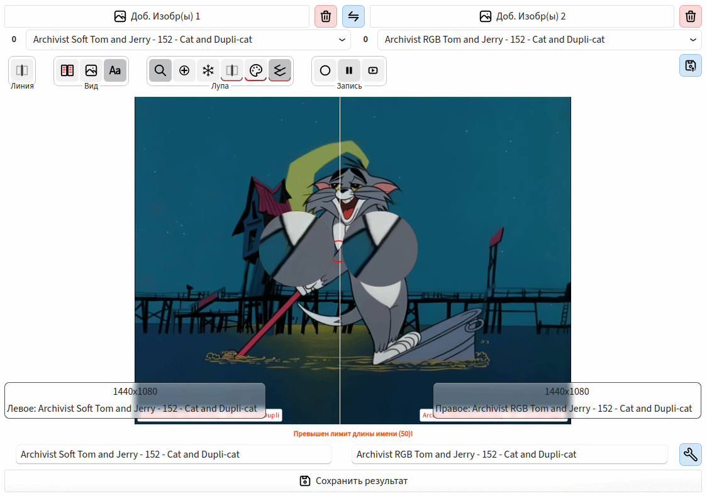
Task: Toggle the layers icon in Лупа group
Action: tap(279, 70)
